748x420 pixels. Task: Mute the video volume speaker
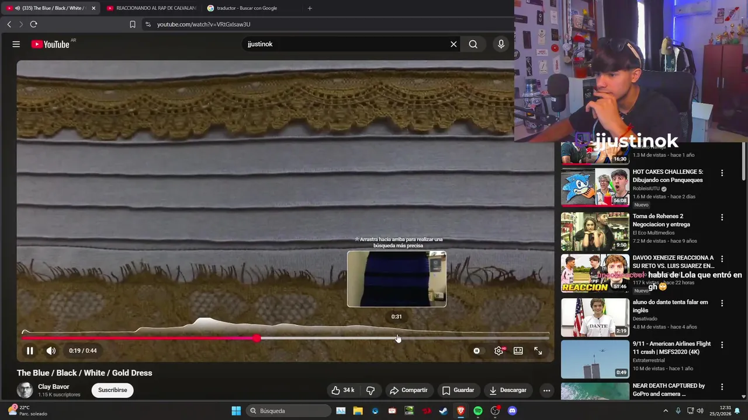(51, 351)
